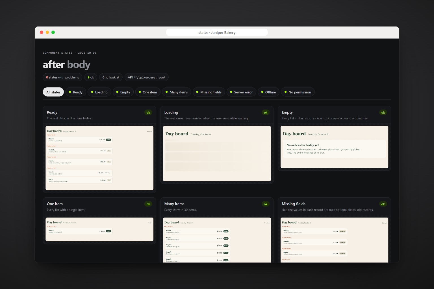Select the Server error filter tab

pos(241,92)
